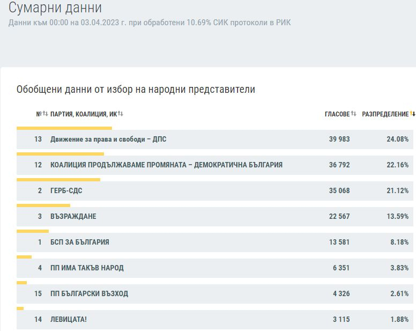The image size is (416, 331).
Task: Click the Сумарни данни page heading
Action: [x=55, y=8]
